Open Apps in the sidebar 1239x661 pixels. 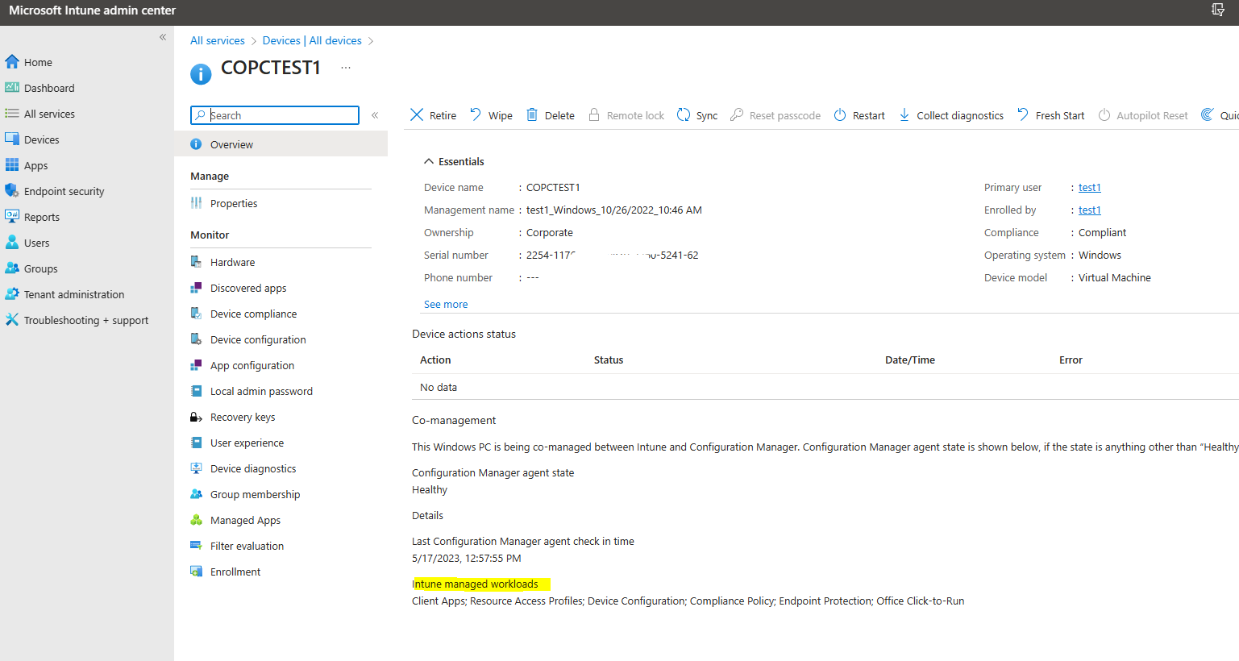(x=35, y=165)
